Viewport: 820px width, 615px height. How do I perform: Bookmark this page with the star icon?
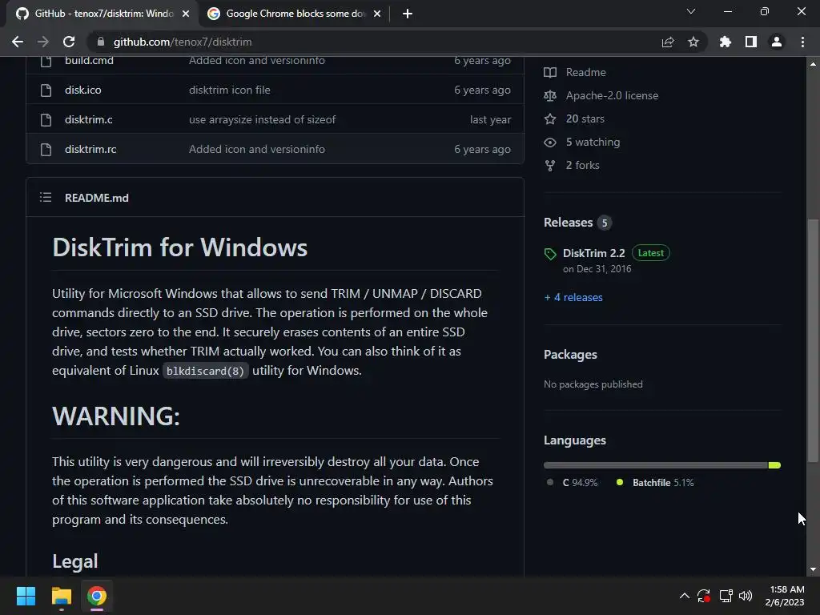(693, 42)
